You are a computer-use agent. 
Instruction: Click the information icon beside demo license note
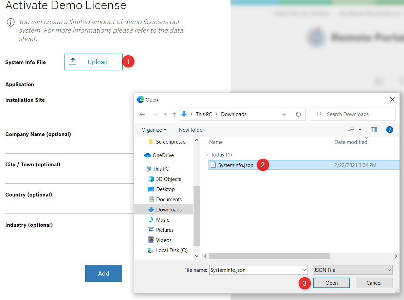point(11,23)
